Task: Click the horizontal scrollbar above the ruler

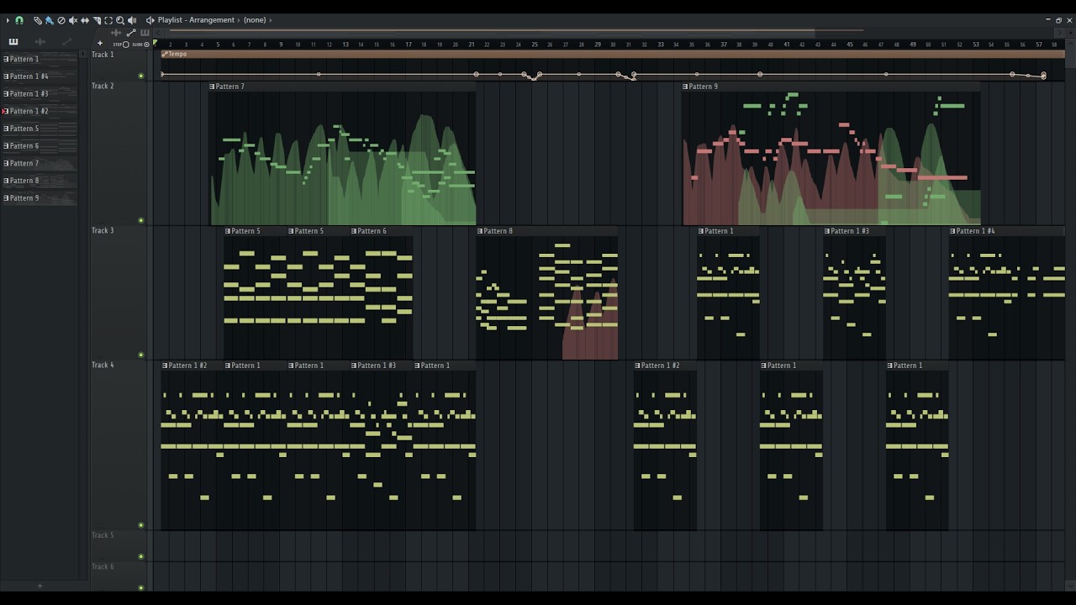Action: click(x=490, y=31)
